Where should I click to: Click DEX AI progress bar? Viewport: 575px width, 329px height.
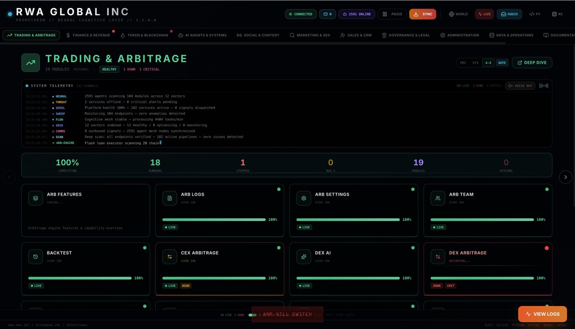[348, 278]
